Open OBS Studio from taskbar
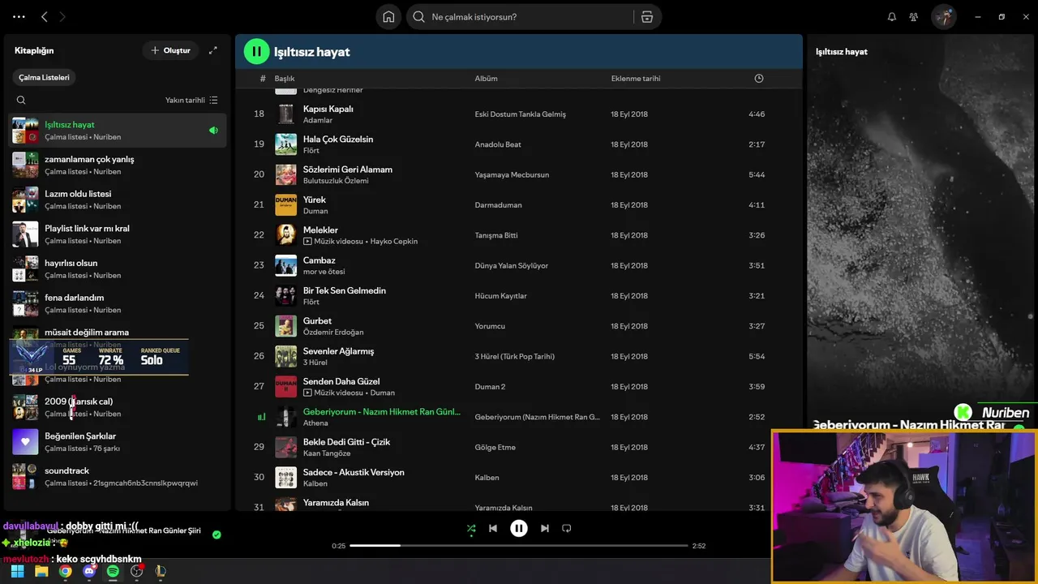 coord(137,571)
